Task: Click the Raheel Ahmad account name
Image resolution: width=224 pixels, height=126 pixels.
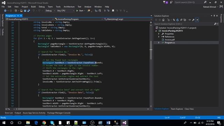Action: point(210,7)
